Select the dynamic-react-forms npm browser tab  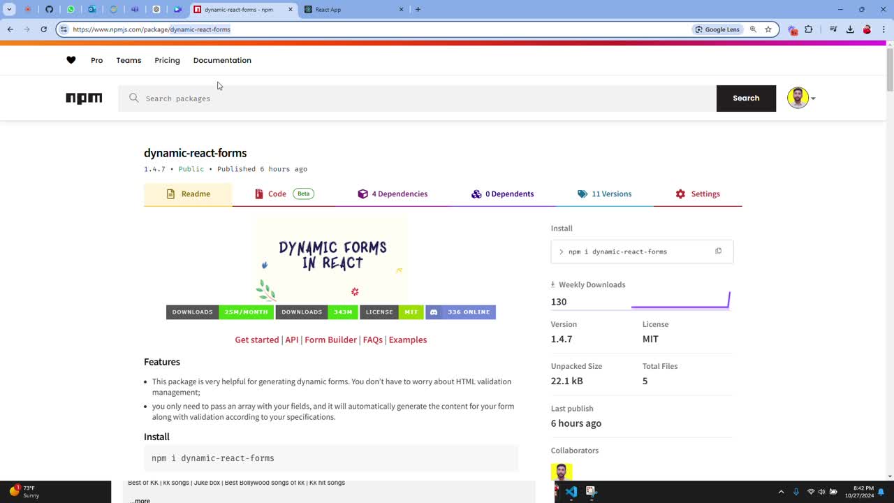(242, 9)
